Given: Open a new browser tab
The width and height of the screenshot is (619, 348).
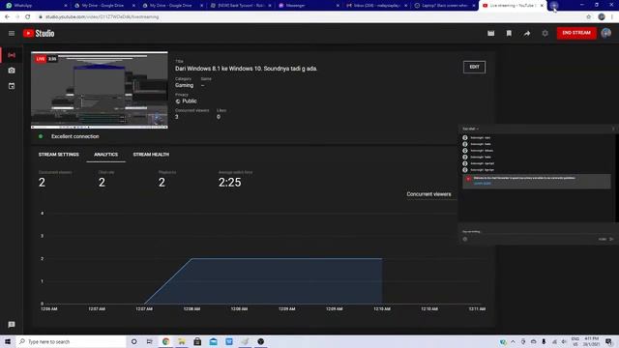Looking at the screenshot, I should click(554, 6).
